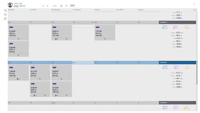Open comments on July 16 first workout

coord(19,39)
